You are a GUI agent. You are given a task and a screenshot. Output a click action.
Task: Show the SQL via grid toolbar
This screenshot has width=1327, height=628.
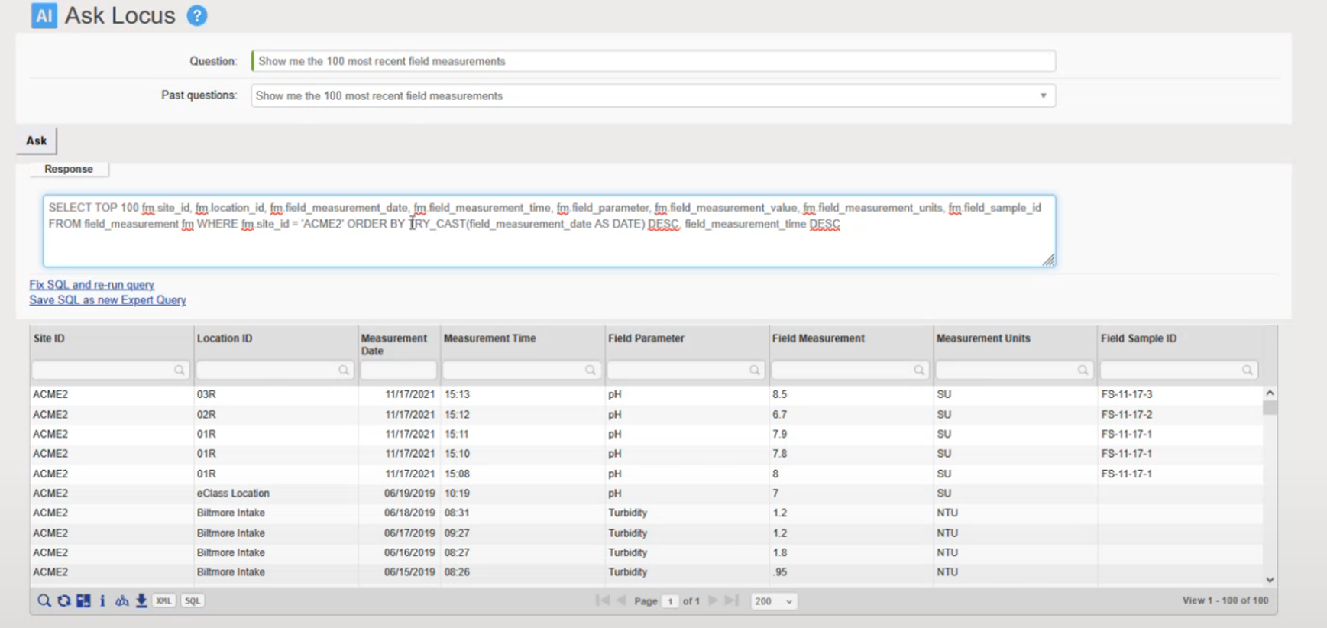click(x=193, y=601)
